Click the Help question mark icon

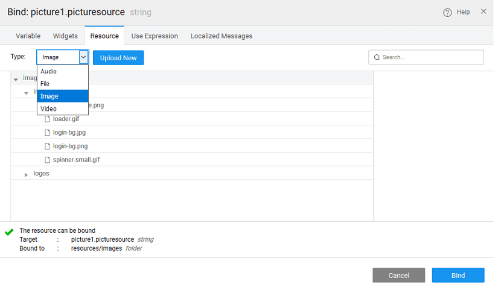pos(447,13)
